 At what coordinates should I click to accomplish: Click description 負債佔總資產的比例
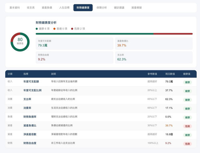click(x=62, y=125)
